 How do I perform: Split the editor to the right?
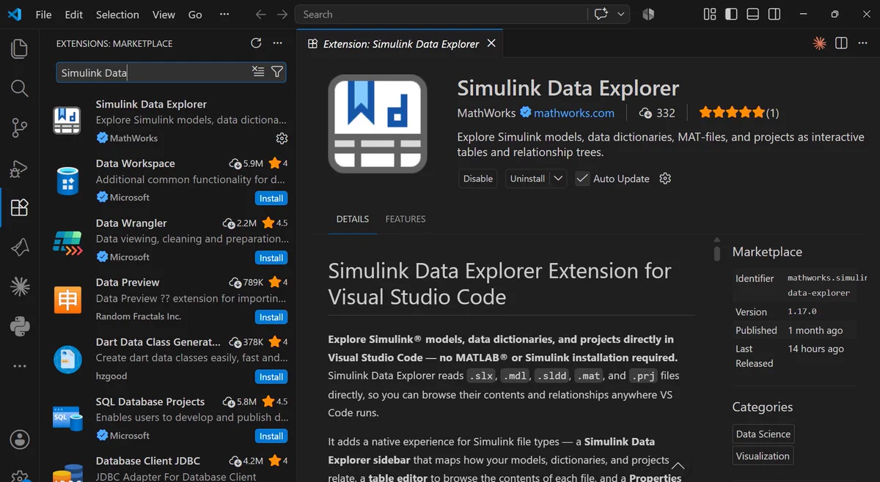click(841, 43)
